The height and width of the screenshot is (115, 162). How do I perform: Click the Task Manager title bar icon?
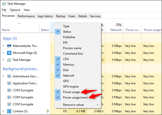4,4
